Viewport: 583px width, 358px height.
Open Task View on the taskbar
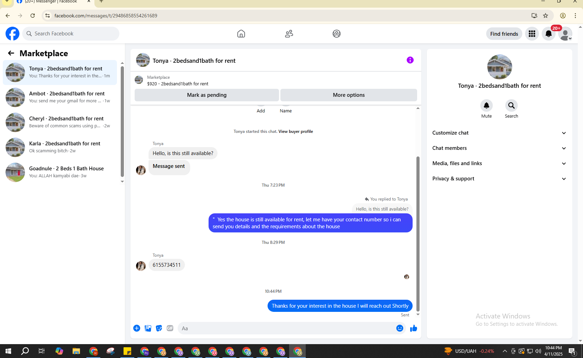[x=42, y=351]
